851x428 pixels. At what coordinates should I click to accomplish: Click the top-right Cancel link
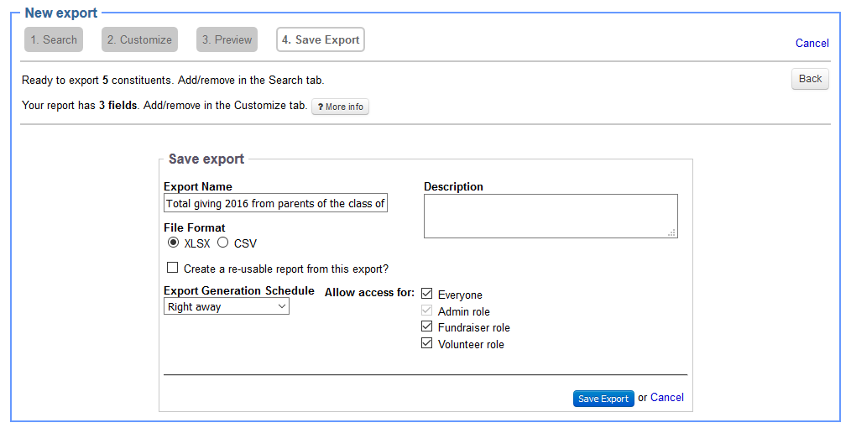click(812, 43)
